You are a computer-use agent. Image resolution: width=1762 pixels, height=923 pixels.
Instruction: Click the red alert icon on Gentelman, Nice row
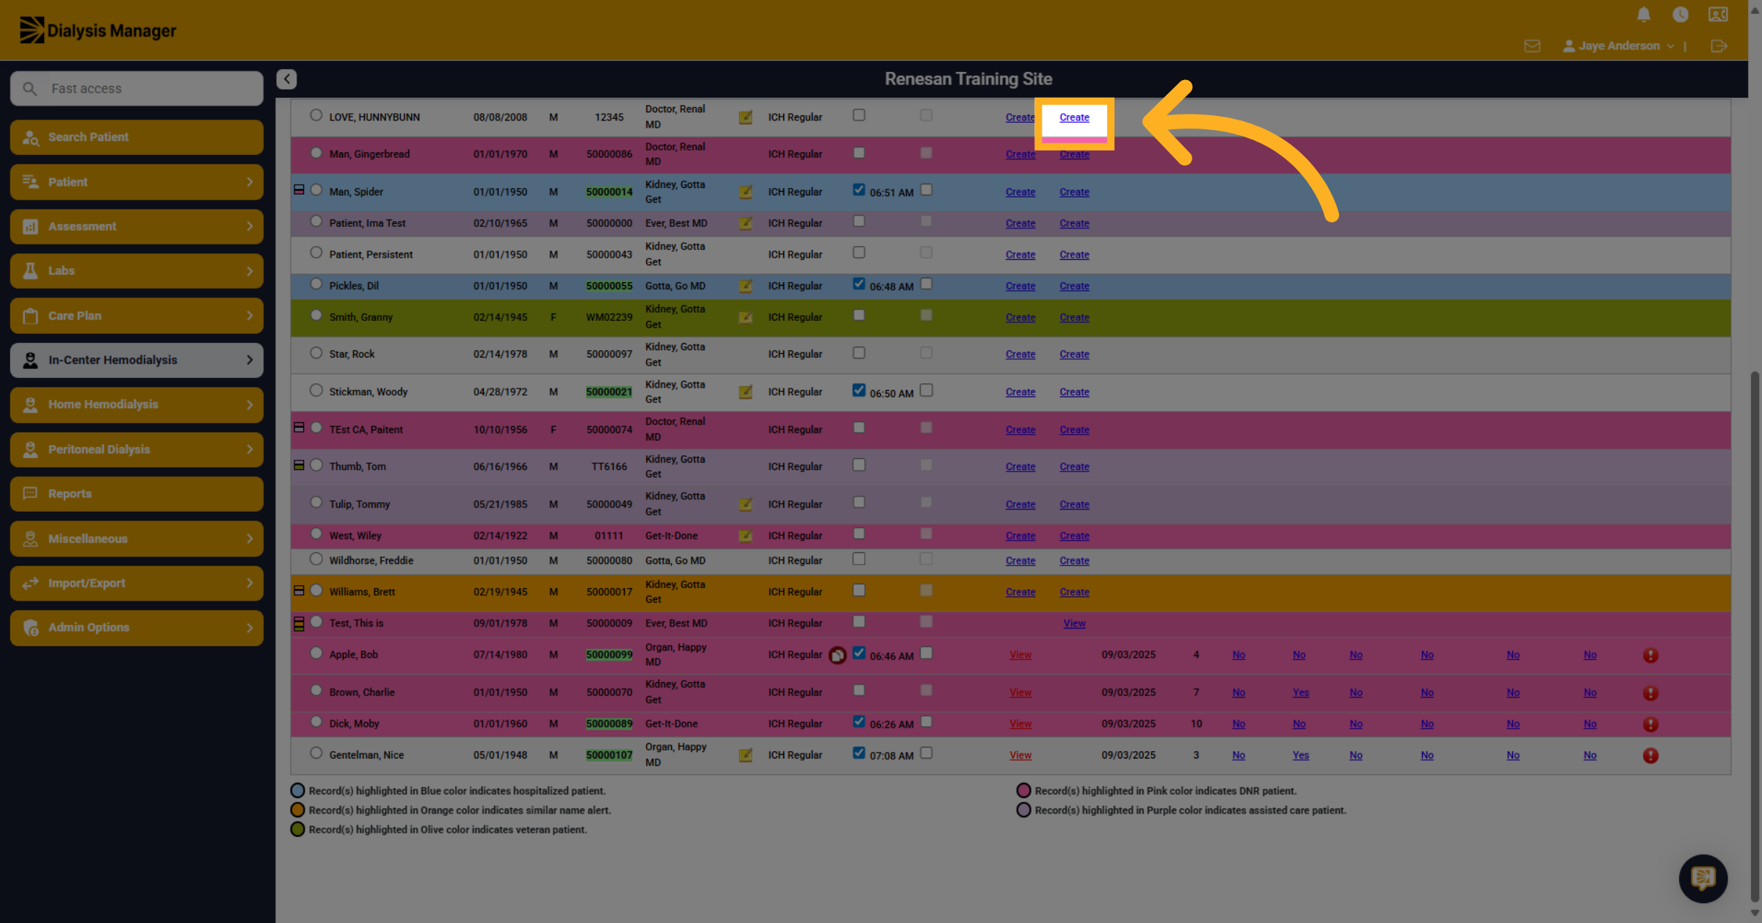(x=1650, y=755)
